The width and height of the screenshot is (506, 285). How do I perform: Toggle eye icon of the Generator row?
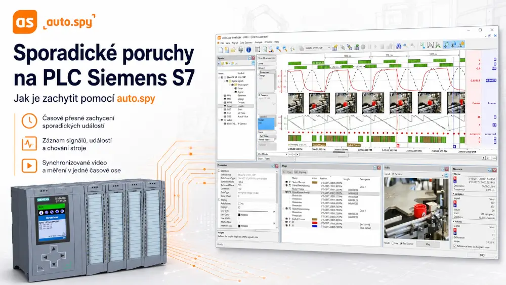[225, 96]
